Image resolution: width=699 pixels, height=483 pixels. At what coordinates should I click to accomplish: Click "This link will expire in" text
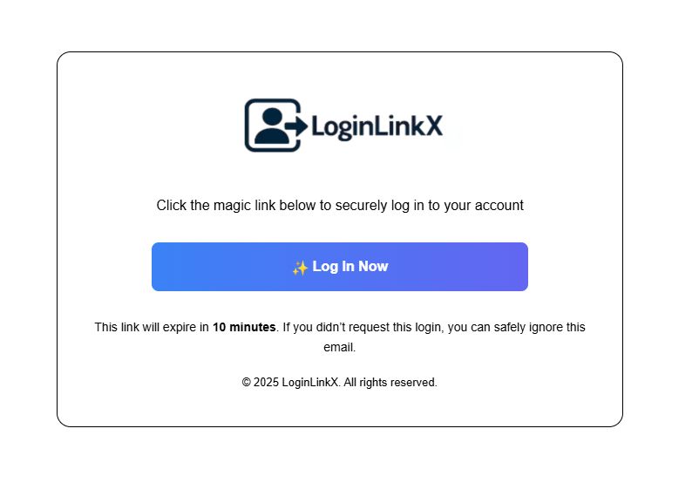[152, 327]
